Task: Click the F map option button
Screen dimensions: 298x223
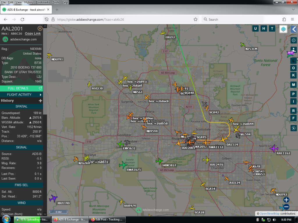Action: click(x=293, y=118)
